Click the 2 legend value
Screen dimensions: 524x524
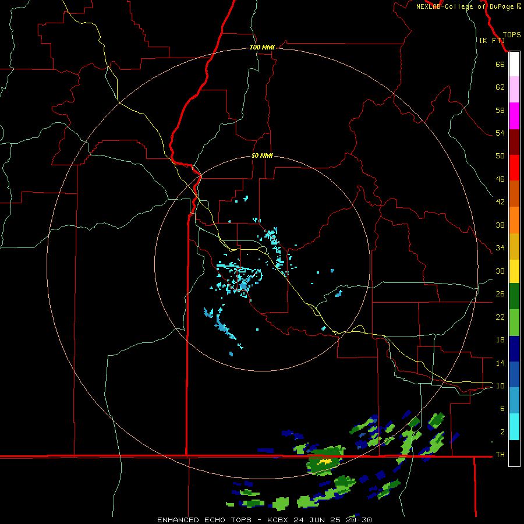tap(502, 432)
